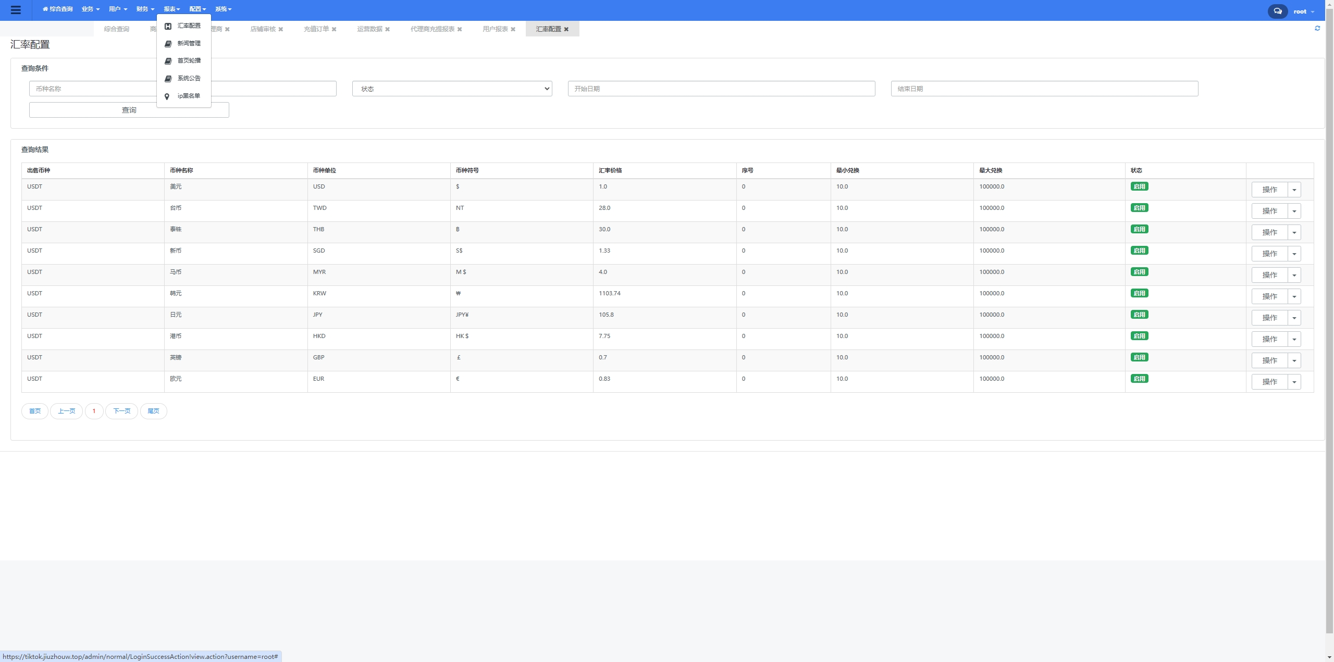Switch to the 运营数据 tab
1334x662 pixels.
(x=369, y=29)
